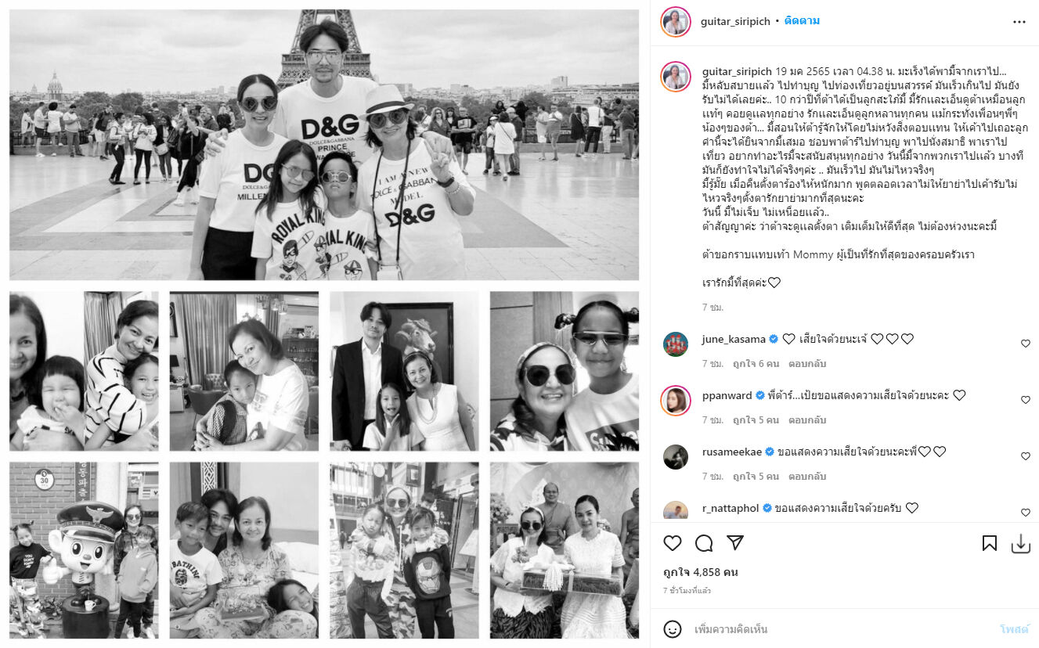Download the post using the download arrow icon
This screenshot has height=648, width=1039.
1020,544
